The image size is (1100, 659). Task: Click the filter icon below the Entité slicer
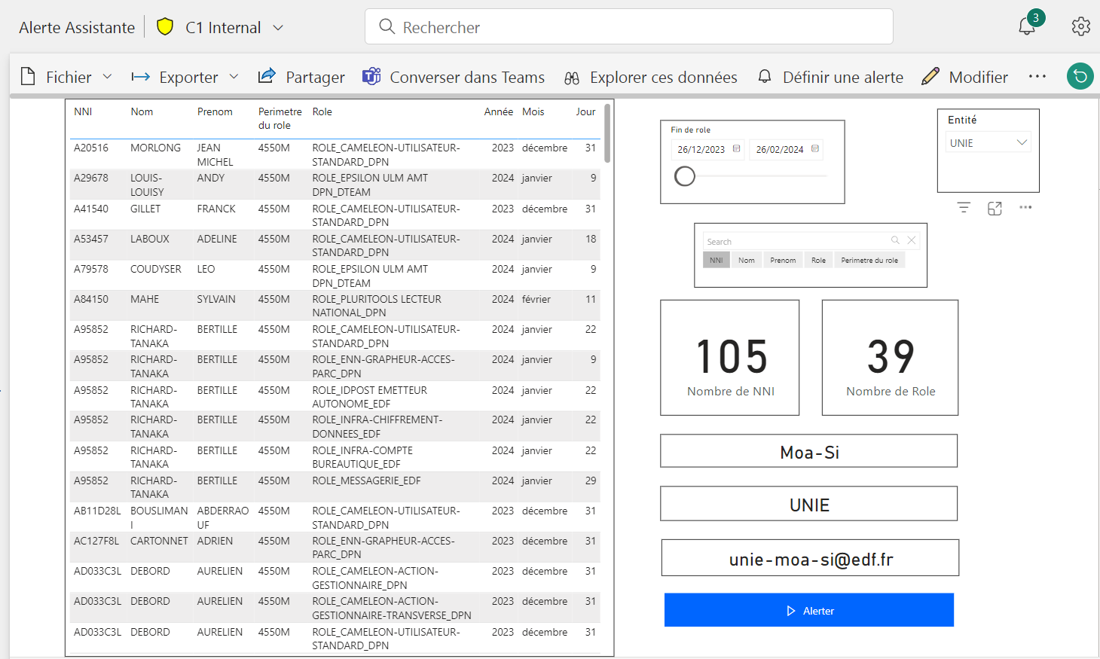(x=964, y=208)
